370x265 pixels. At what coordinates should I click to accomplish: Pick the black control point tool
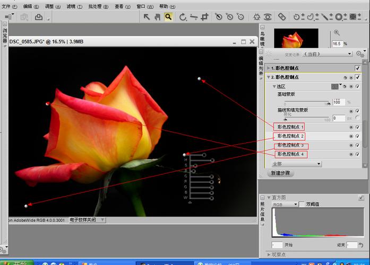pos(219,17)
